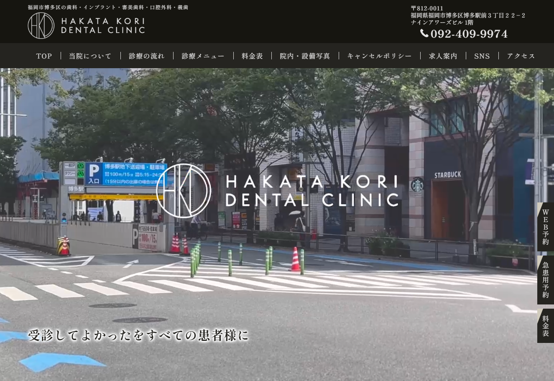The width and height of the screenshot is (554, 381).
Task: Click the slogan 受診してよかったをすべての患者様に
Action: click(x=138, y=335)
